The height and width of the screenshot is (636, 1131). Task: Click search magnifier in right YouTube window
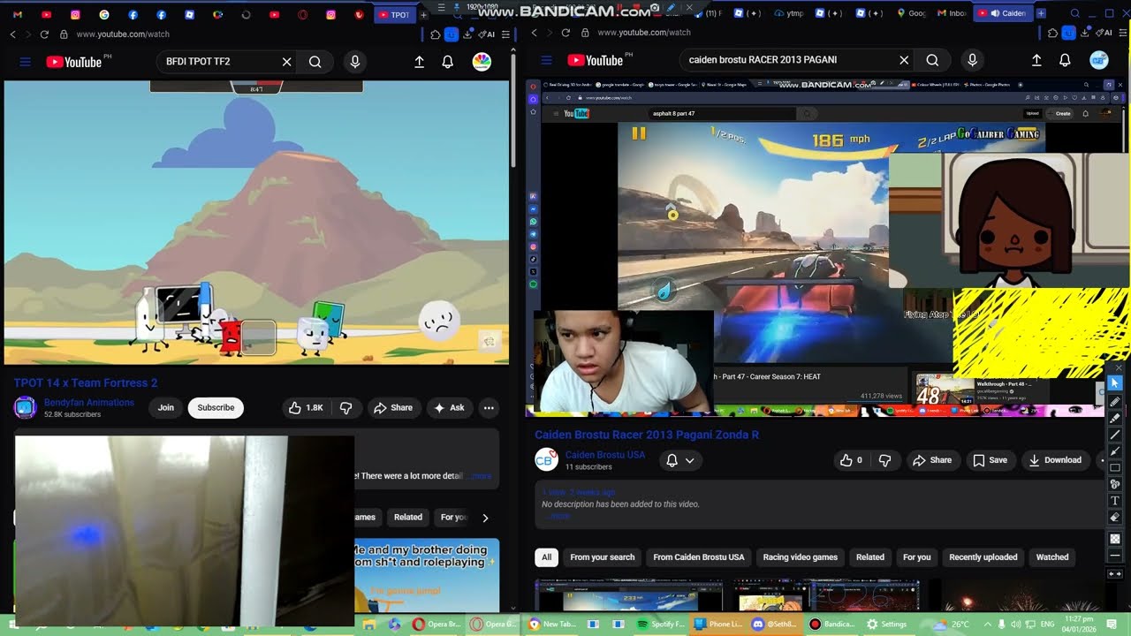932,60
